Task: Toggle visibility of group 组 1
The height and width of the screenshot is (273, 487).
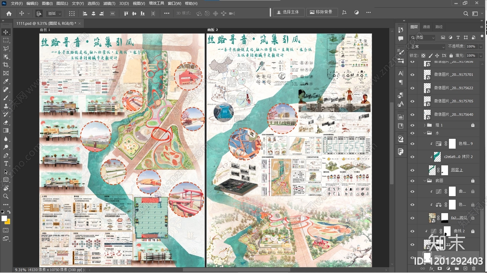Action: (412, 125)
